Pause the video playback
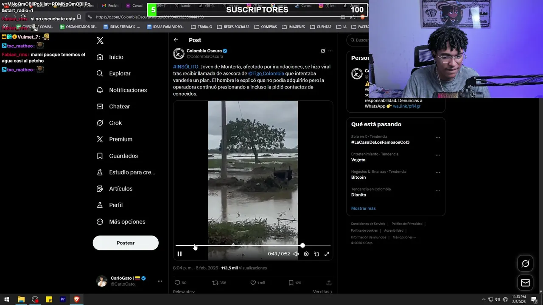Viewport: 543px width, 305px height. [179, 254]
